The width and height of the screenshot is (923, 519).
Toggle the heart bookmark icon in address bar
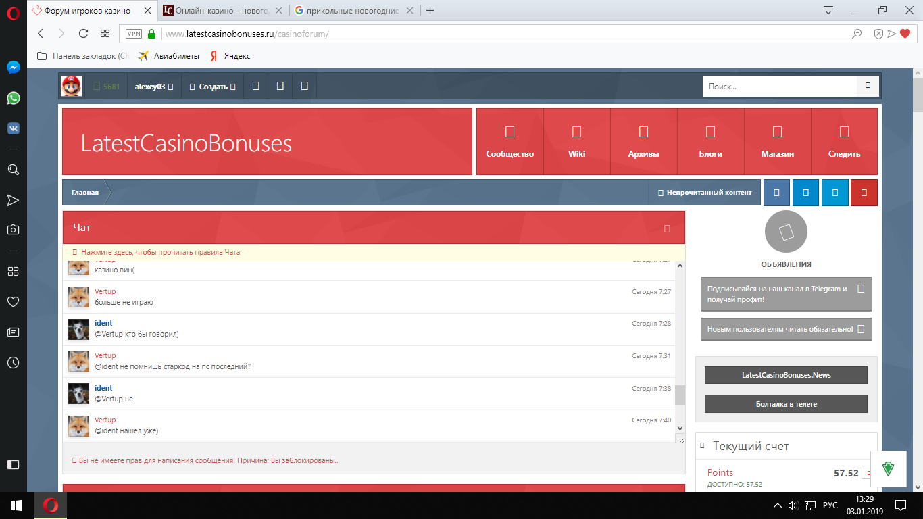click(905, 34)
